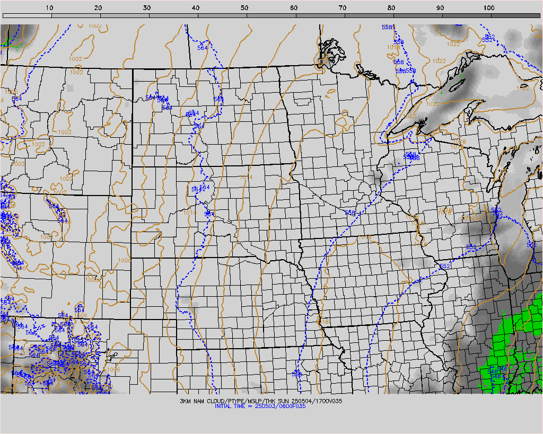Click the 80 label on the cloud scale
This screenshot has width=543, height=434.
[x=391, y=8]
